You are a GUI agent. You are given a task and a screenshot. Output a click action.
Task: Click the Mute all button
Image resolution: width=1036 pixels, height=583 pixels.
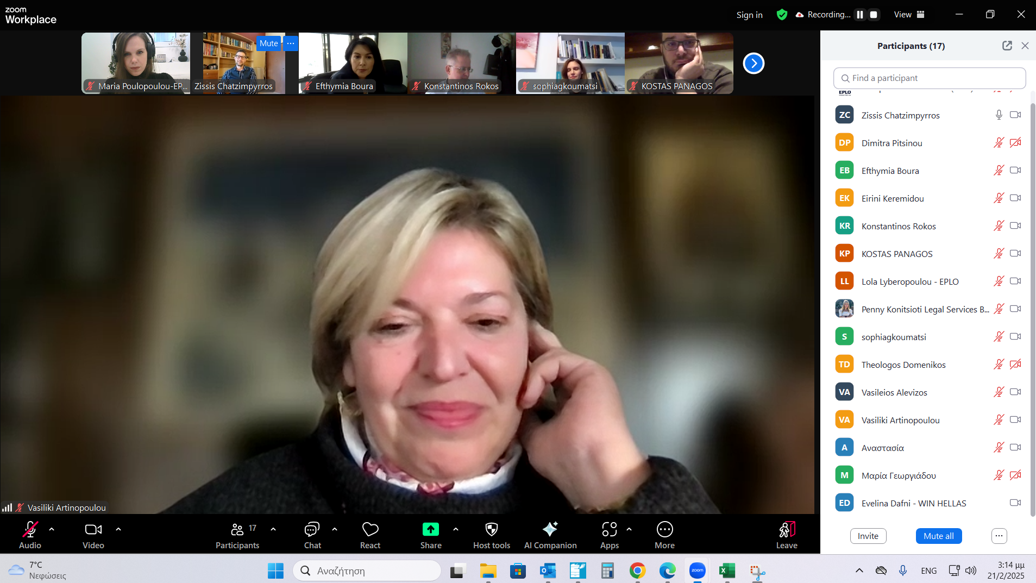[x=938, y=536]
